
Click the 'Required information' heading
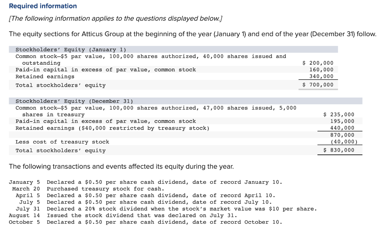click(43, 6)
